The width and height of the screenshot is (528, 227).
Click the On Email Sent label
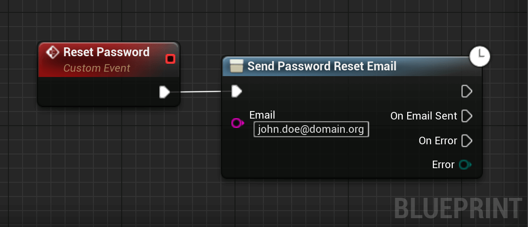click(424, 116)
